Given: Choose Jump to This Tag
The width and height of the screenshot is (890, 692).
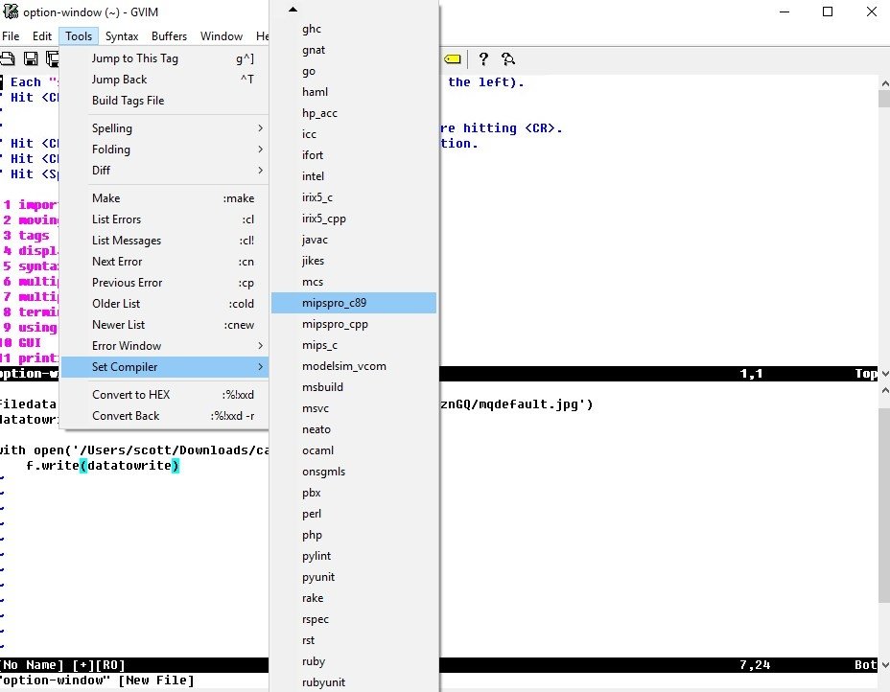Looking at the screenshot, I should pyautogui.click(x=165, y=58).
